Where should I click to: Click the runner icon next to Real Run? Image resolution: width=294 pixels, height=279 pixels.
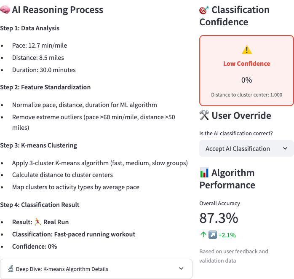point(38,222)
